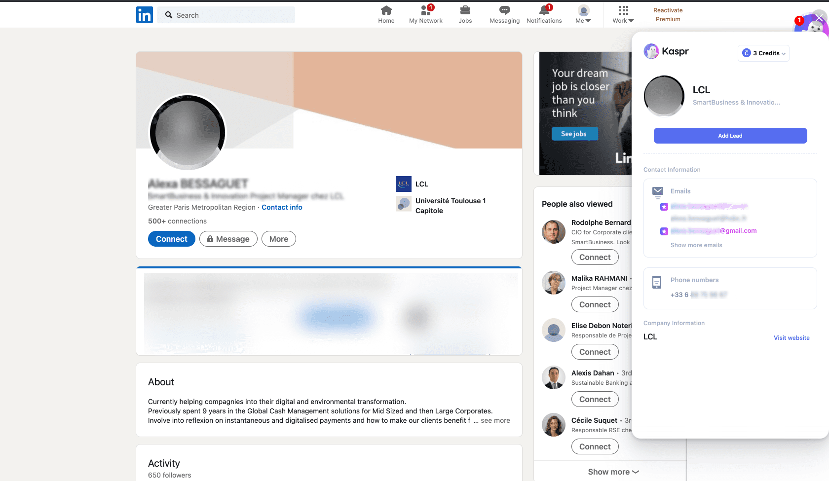The height and width of the screenshot is (481, 829).
Task: Click the Add Lead button
Action: click(x=730, y=136)
